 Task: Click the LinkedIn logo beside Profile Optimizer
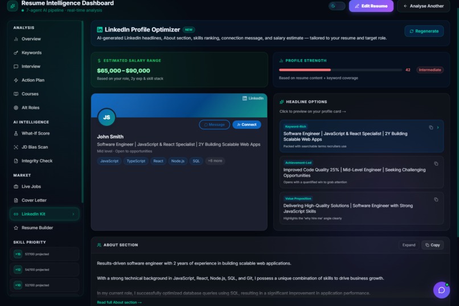coord(100,30)
